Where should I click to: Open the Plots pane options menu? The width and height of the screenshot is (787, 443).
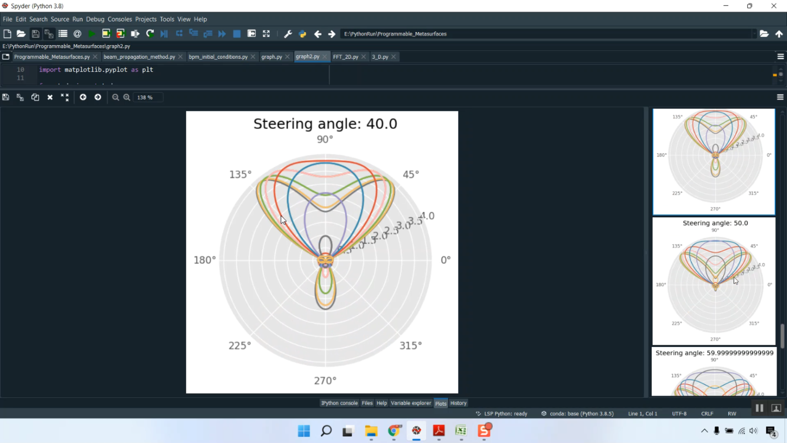(x=780, y=97)
